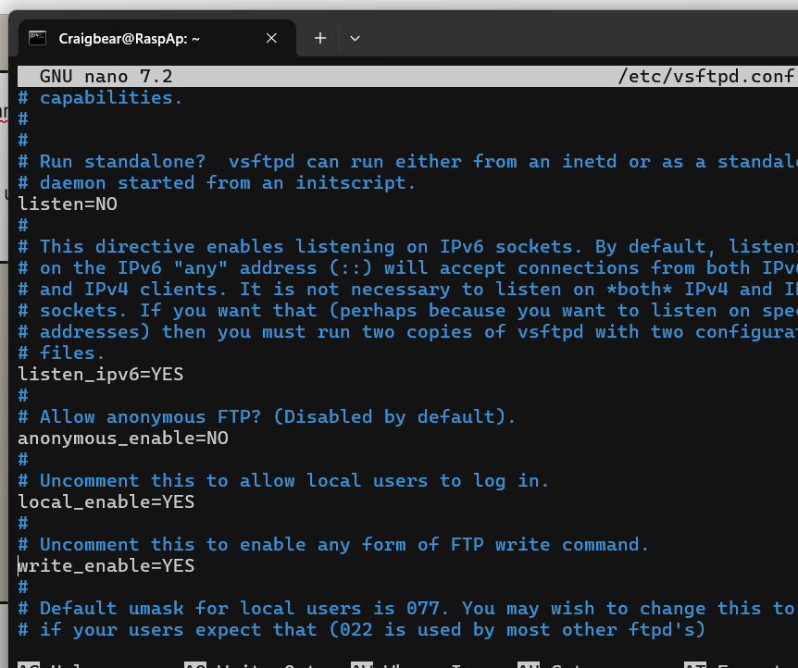Place cursor on listen=NO line

click(x=68, y=204)
